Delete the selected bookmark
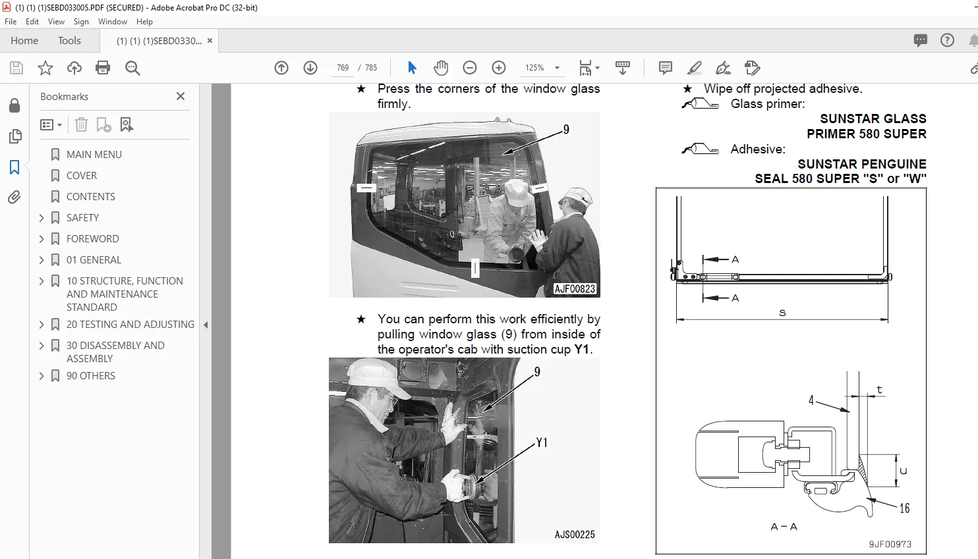 click(x=81, y=124)
